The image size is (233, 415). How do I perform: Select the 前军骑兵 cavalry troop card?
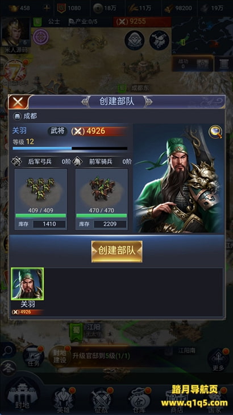tap(102, 199)
